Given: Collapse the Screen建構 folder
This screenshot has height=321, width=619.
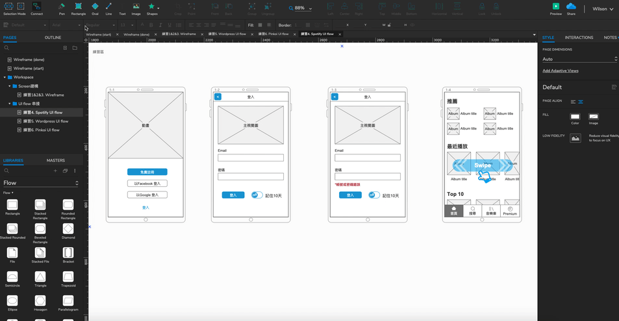Looking at the screenshot, I should pos(10,86).
